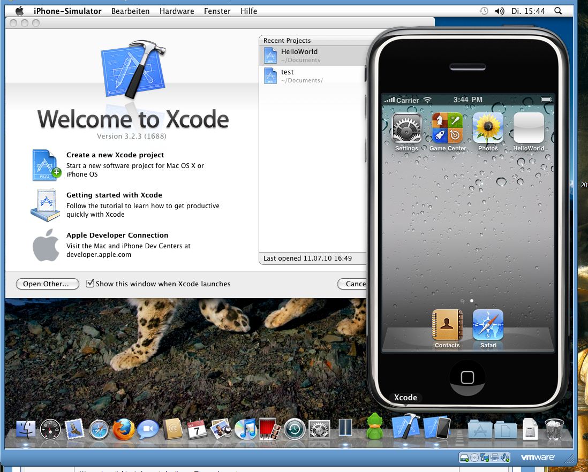Launch Preview from the Dock
The height and width of the screenshot is (472, 588).
pos(221,429)
